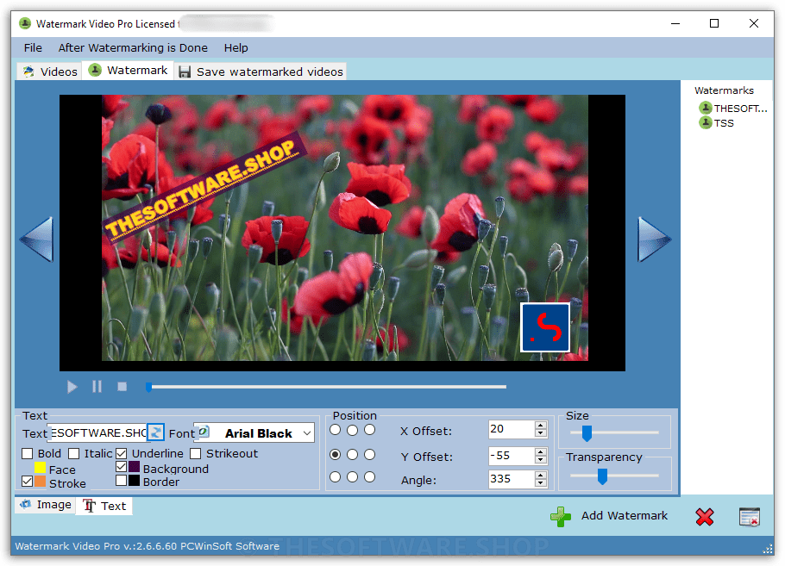Select THESOFT... watermark in list

(740, 108)
